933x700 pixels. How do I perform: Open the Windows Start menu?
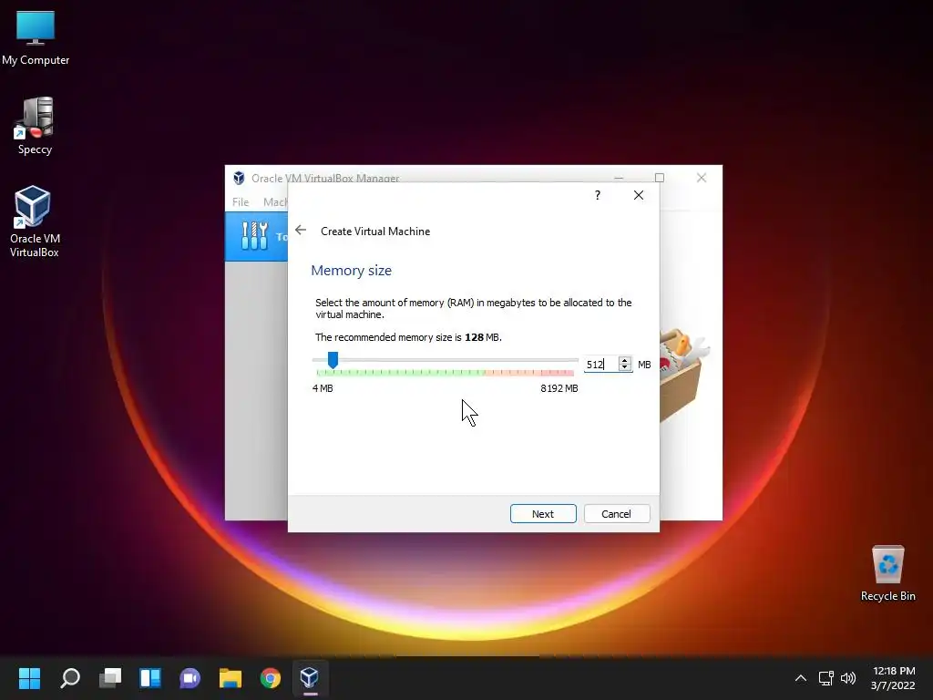(29, 678)
